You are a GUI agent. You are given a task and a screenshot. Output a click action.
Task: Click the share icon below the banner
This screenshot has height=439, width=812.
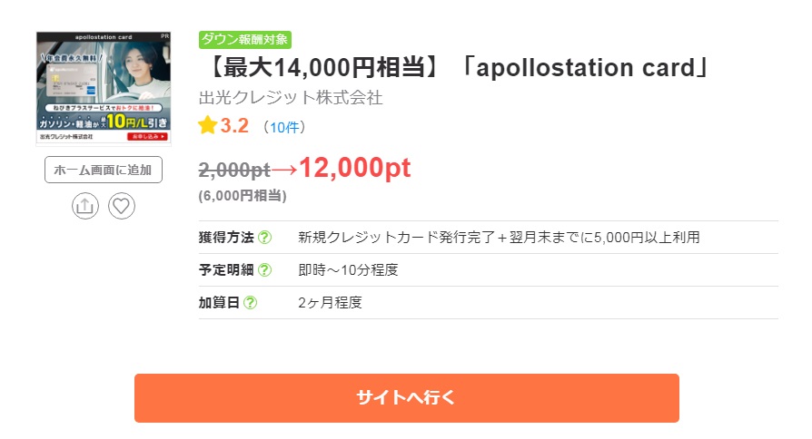point(85,206)
